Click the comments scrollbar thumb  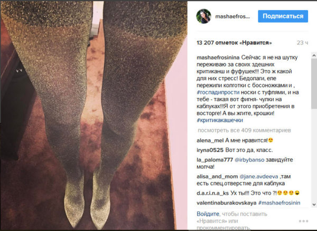[x=314, y=84]
